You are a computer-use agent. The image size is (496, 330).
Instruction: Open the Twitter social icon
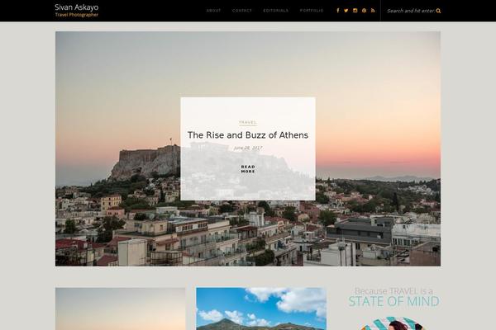(x=346, y=11)
